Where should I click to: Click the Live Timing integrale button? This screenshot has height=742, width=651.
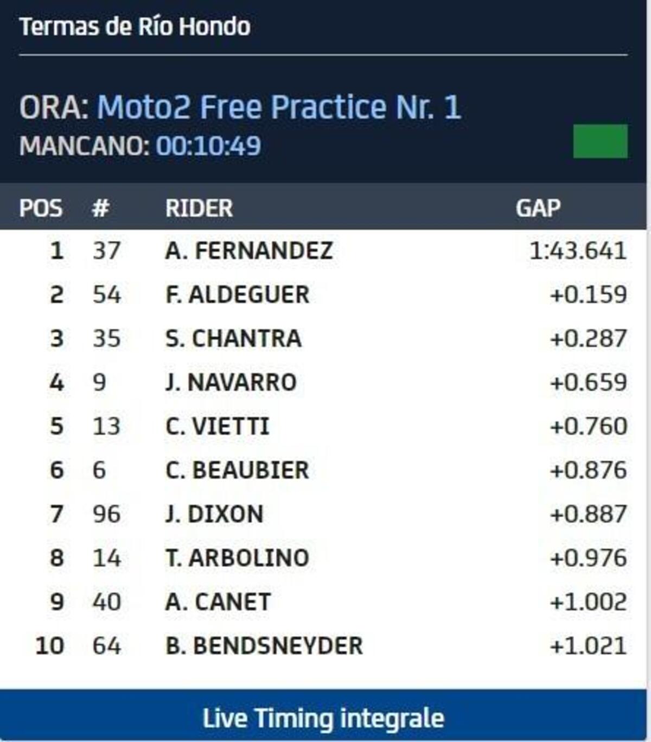click(323, 718)
